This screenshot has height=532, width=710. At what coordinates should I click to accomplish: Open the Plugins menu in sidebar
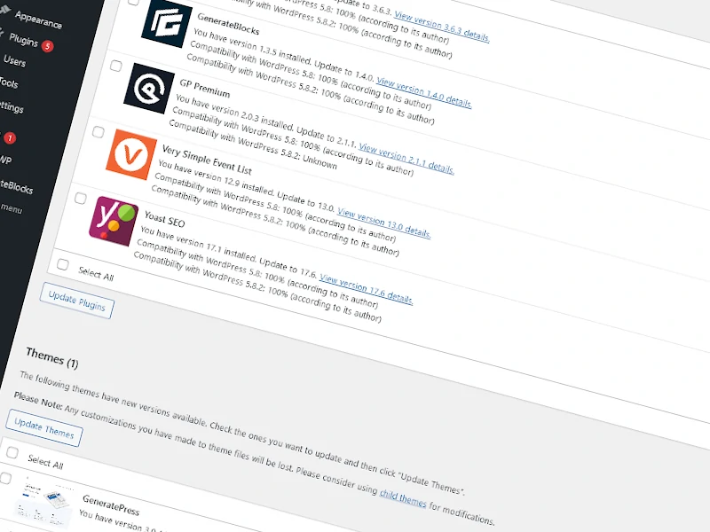tap(23, 40)
